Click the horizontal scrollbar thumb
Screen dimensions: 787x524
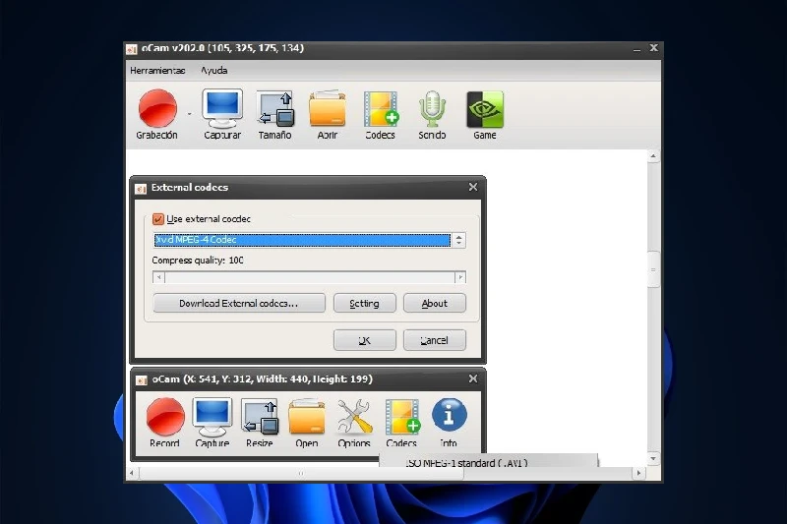tap(301, 473)
